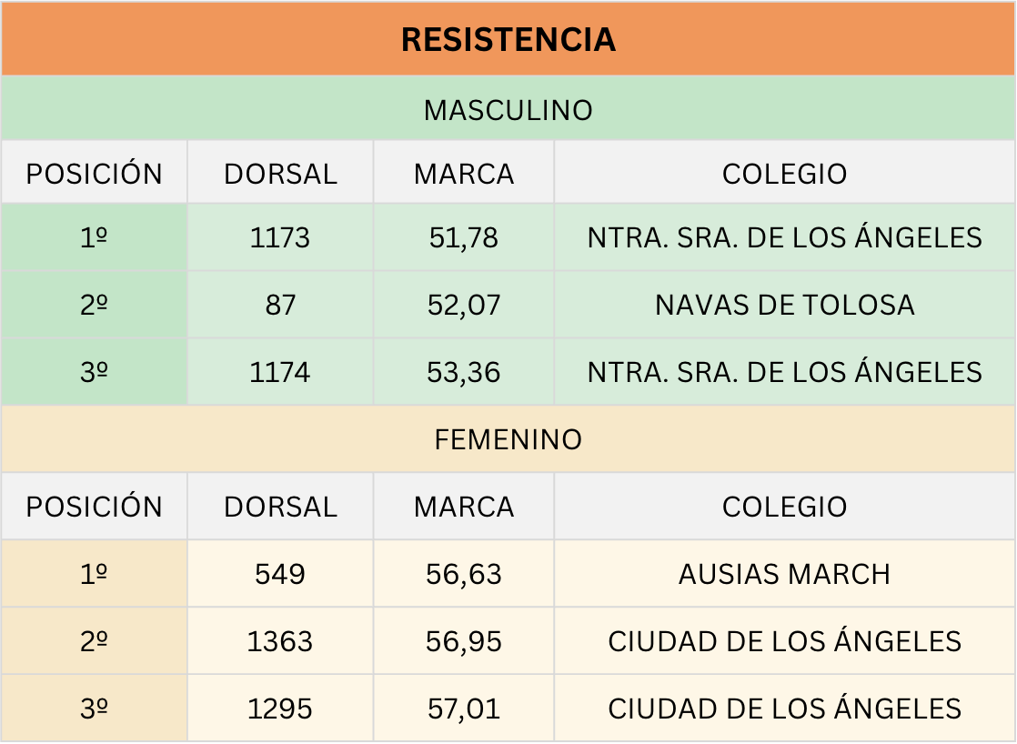Select the 57,01 marca cell
This screenshot has height=744, width=1017.
(464, 709)
